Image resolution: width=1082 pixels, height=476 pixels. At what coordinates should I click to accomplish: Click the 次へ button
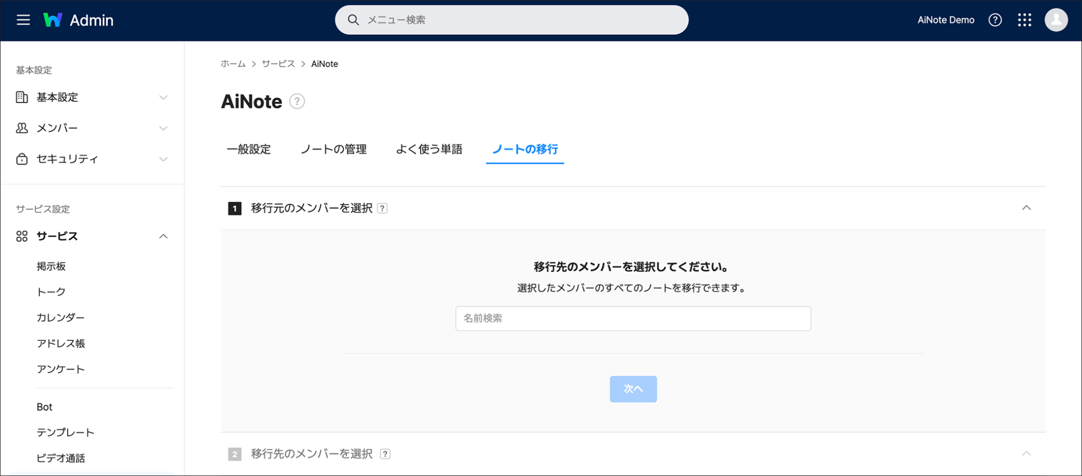click(633, 388)
